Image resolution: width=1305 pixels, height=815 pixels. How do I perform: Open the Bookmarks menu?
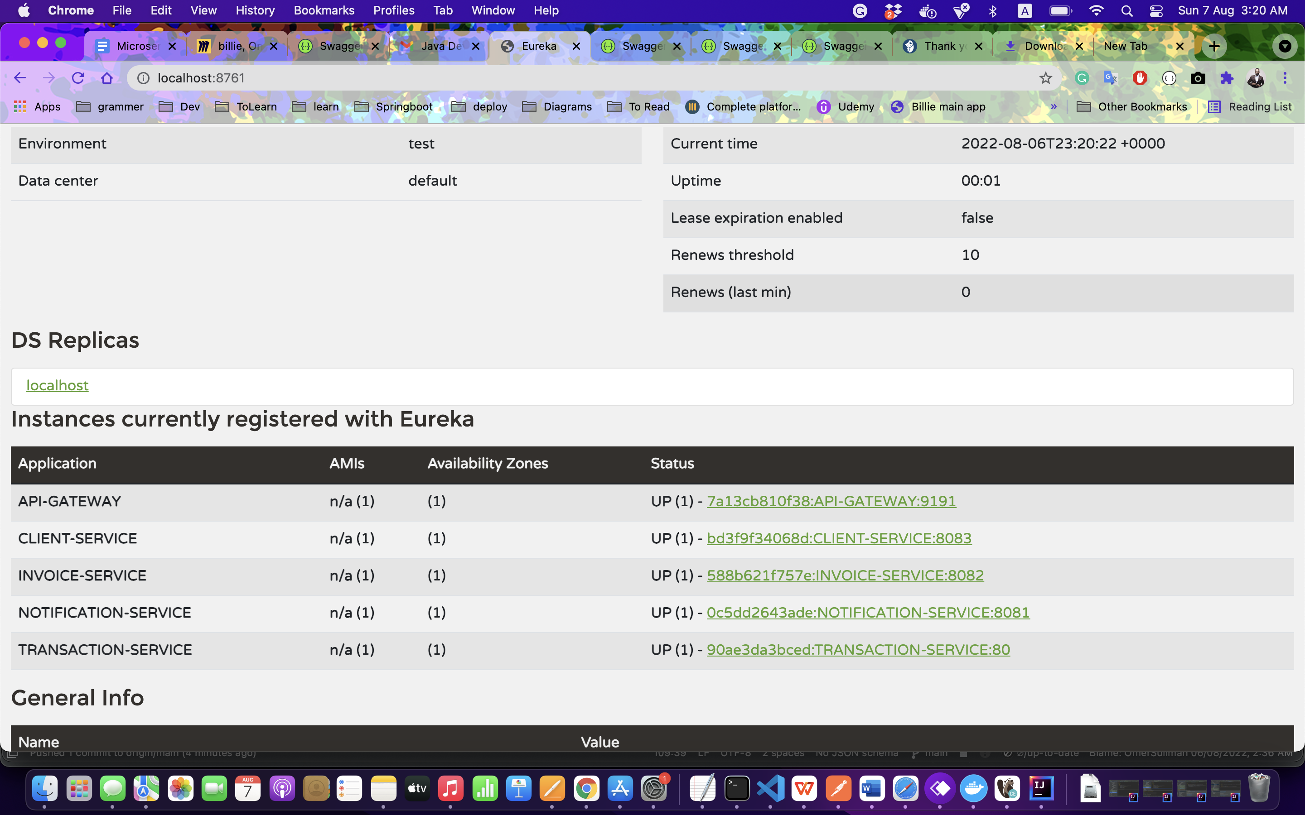tap(324, 11)
